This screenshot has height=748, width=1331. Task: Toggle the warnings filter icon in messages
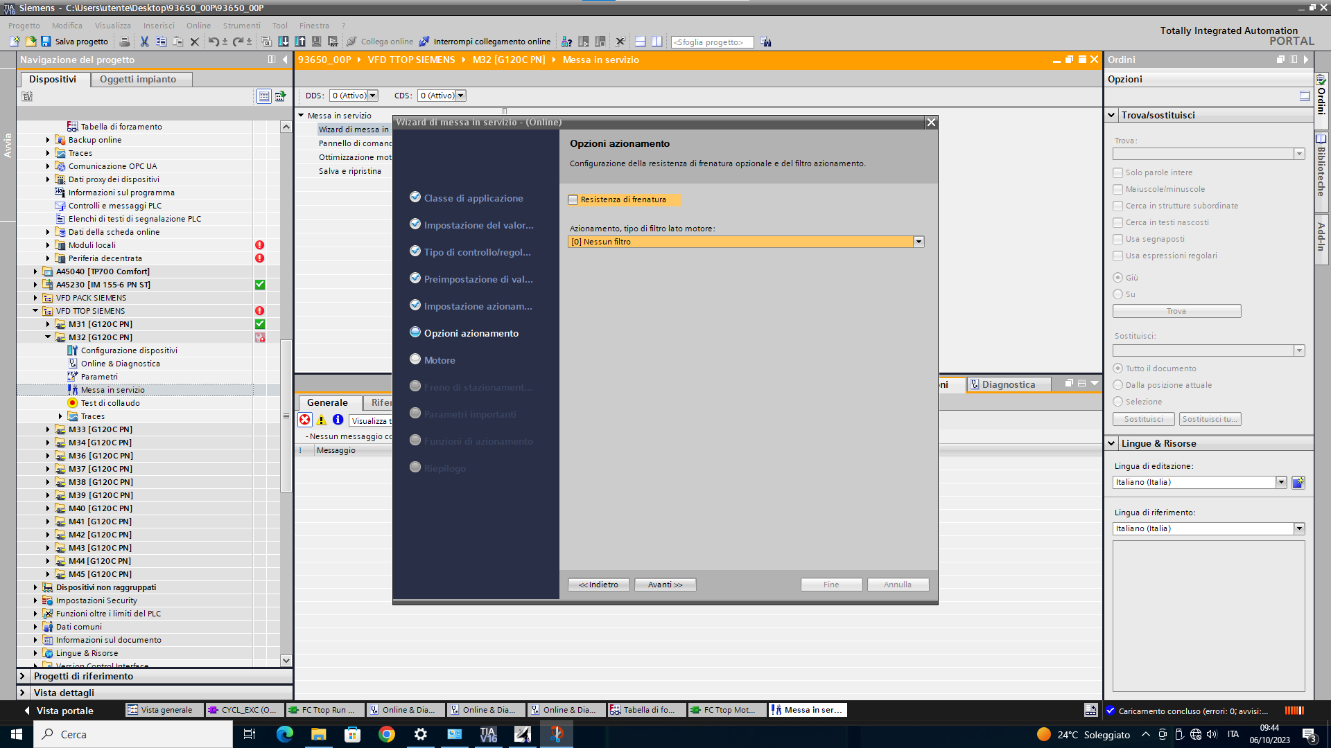322,420
